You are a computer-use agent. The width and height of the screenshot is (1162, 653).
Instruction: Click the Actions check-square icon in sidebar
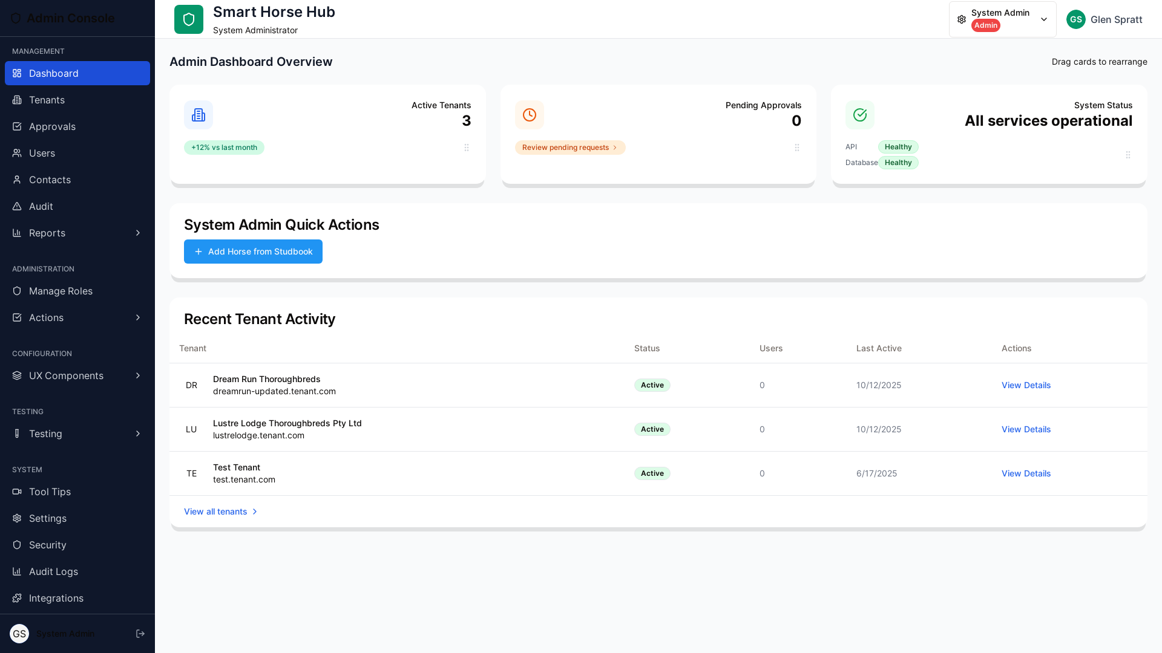pos(17,317)
